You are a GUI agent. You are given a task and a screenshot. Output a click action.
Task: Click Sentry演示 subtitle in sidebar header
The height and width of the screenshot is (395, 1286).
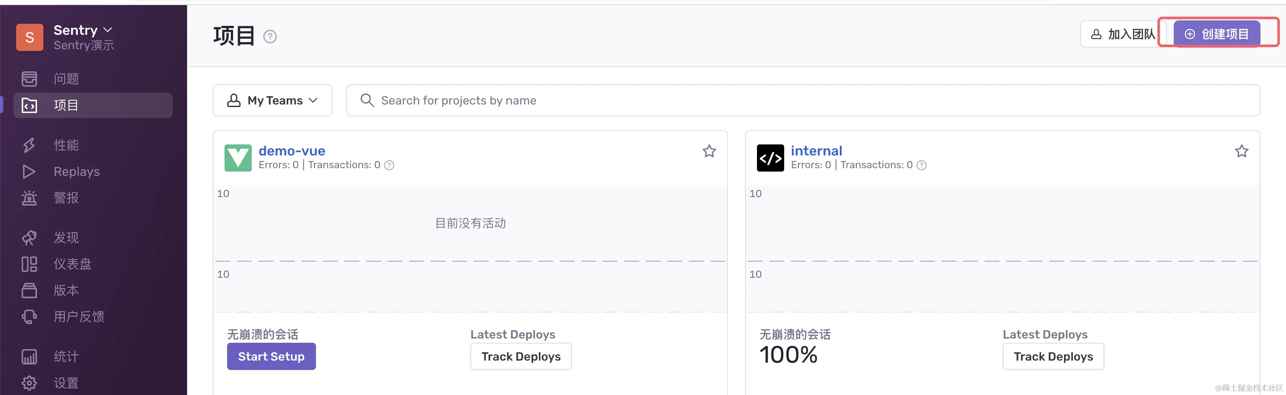(83, 45)
